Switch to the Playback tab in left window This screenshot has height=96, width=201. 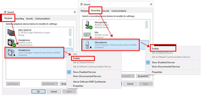click(8, 18)
